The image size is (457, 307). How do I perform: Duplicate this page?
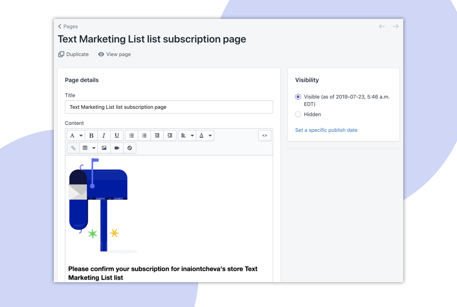74,54
